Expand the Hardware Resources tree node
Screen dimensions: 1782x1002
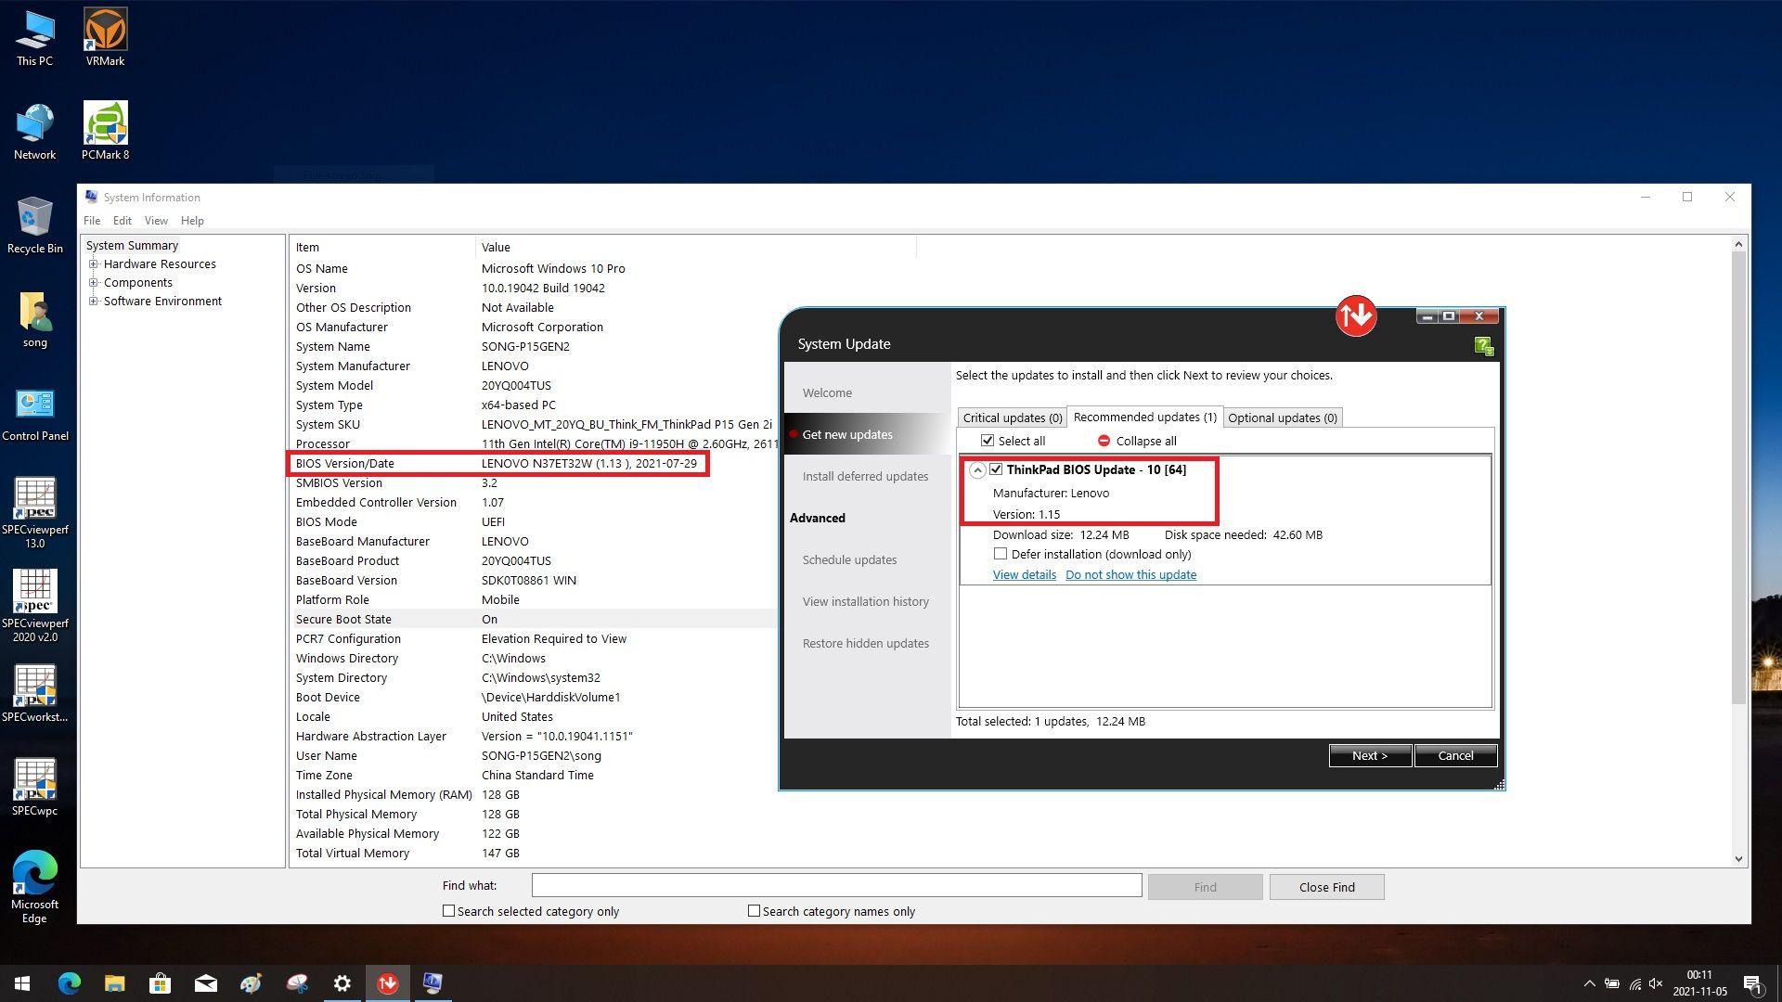click(94, 263)
